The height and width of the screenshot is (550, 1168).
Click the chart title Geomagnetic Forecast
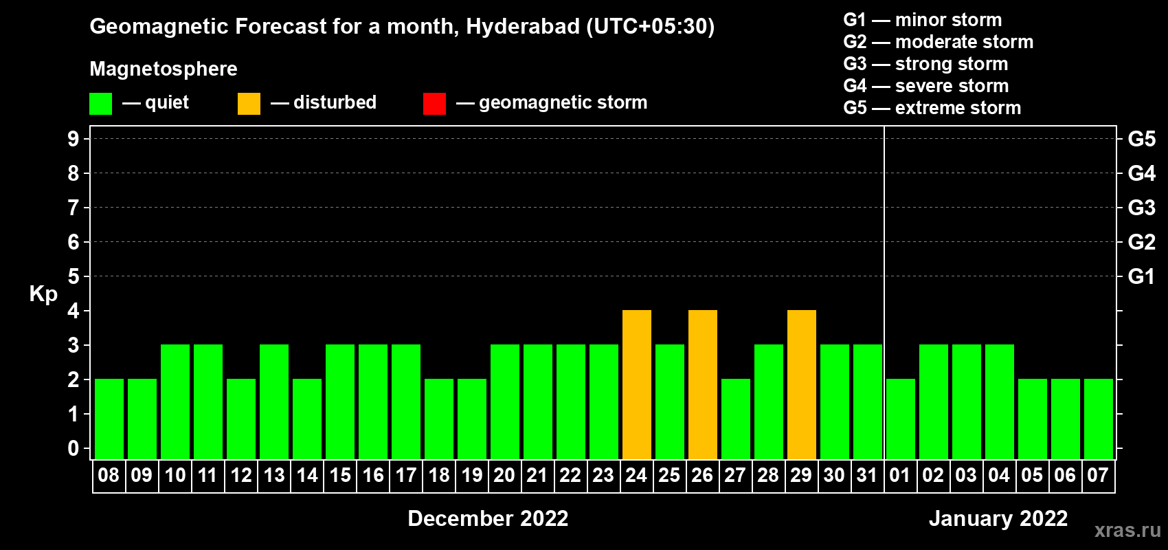[402, 26]
